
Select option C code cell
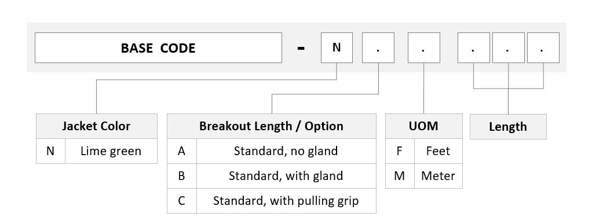[182, 201]
